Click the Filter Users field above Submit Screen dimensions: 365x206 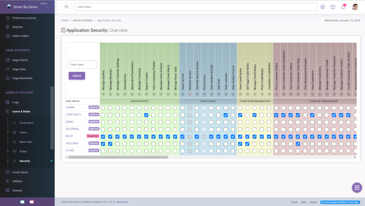82,65
